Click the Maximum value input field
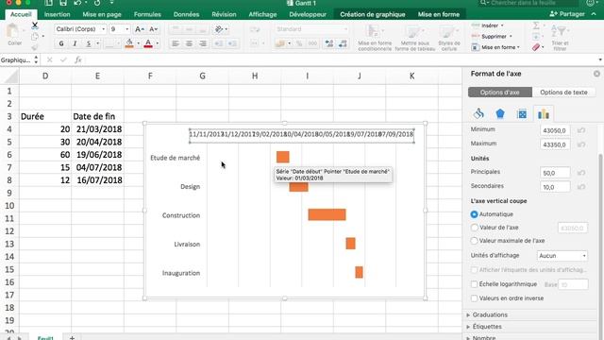Viewport: 604px width, 340px height. [x=555, y=144]
